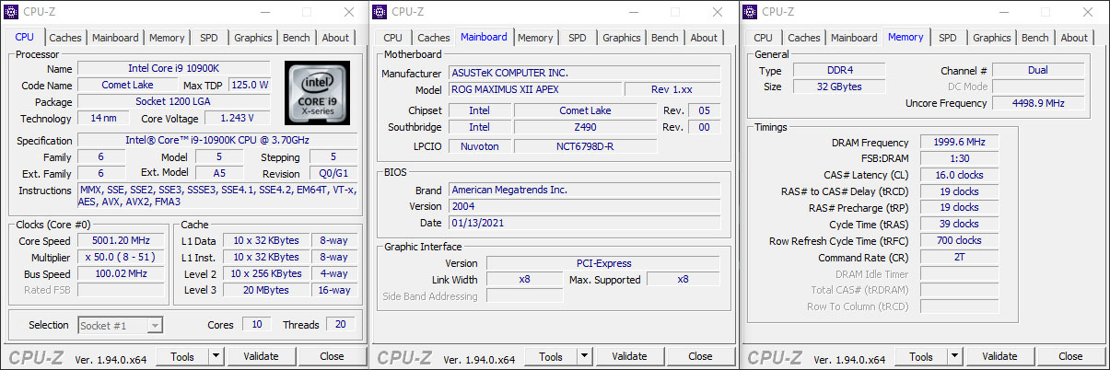The width and height of the screenshot is (1110, 370).
Task: Select the Mainboard tab in the right window
Action: [x=854, y=38]
